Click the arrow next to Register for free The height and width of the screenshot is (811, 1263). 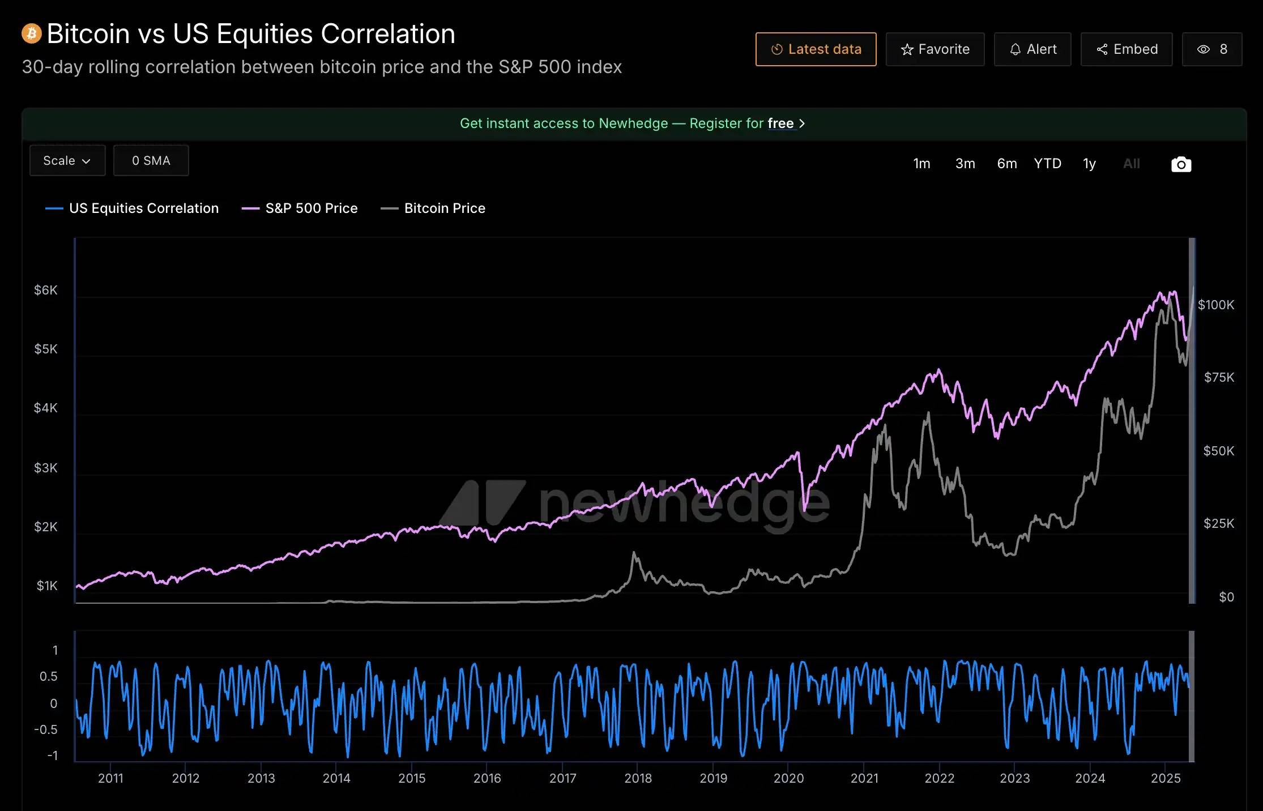tap(802, 123)
